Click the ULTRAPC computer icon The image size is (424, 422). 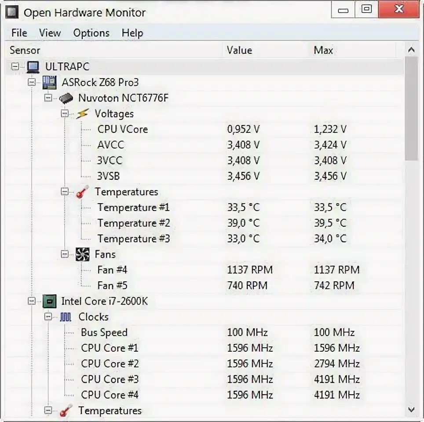(33, 66)
